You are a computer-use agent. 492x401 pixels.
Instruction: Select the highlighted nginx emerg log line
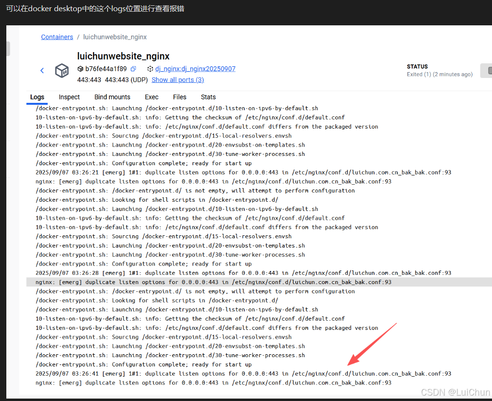tap(259, 282)
